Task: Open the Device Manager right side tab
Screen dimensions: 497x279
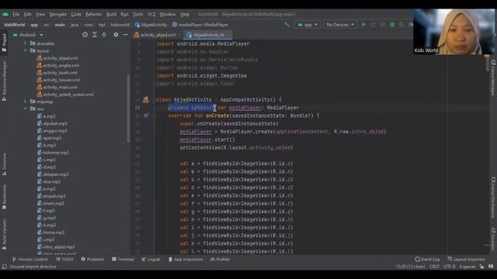Action: (x=493, y=77)
